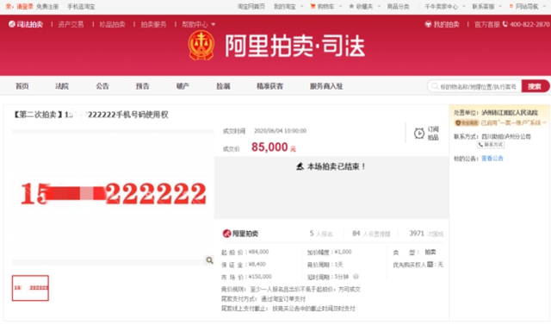This screenshot has width=551, height=325.
Task: Expand the 联系客服 dropdown arrow
Action: point(500,6)
